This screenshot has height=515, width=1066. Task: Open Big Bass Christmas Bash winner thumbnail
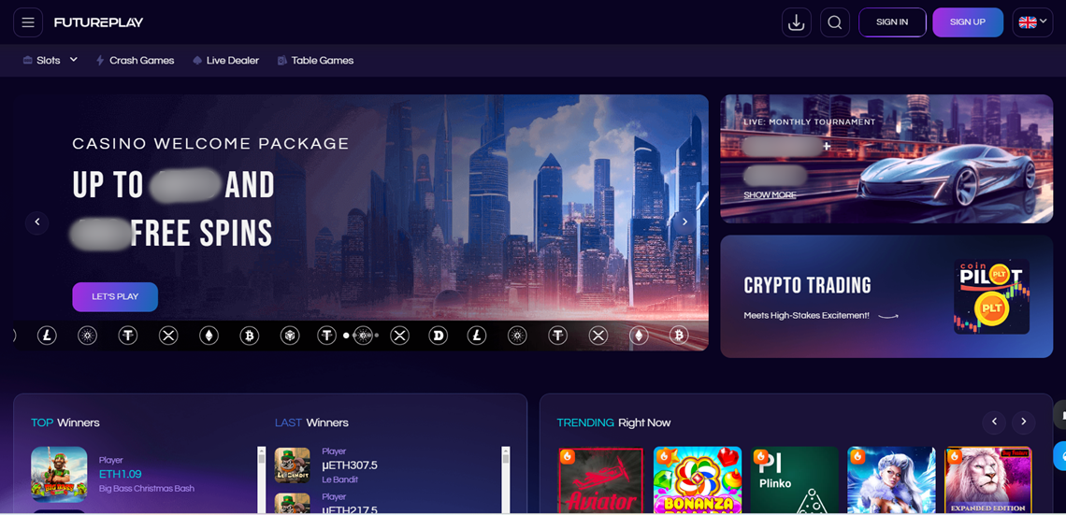pos(59,474)
